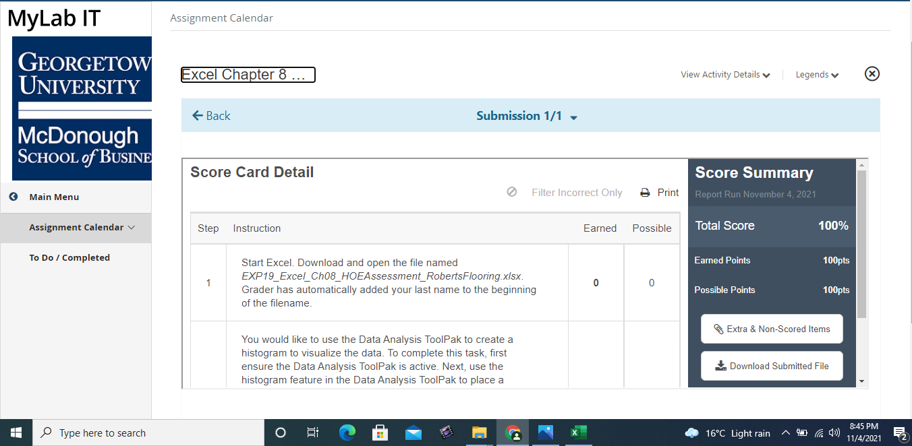The image size is (912, 446).
Task: Open Microsoft Store from taskbar
Action: 380,433
